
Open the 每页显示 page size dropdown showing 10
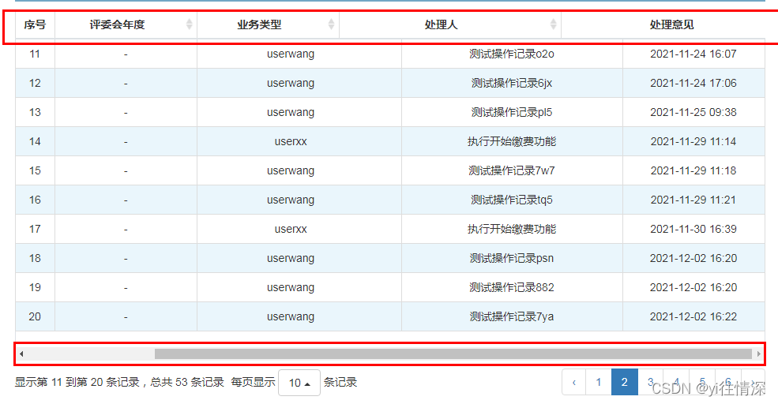click(x=299, y=383)
